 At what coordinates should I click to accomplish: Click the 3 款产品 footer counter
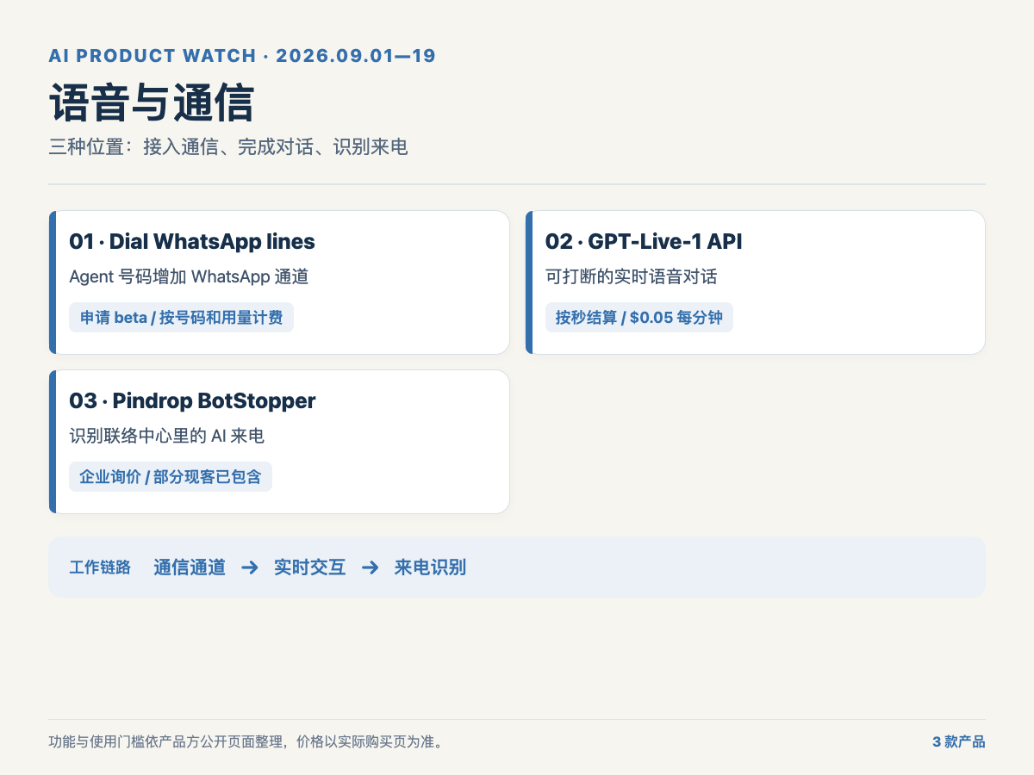[959, 742]
